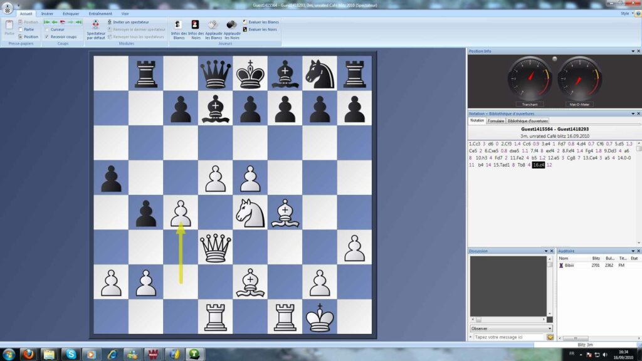Click the send message icon in Discussion
The height and width of the screenshot is (361, 642).
pyautogui.click(x=550, y=337)
